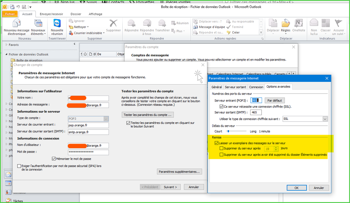Viewport: 350px width, 203px height.
Task: Open the Général tab in settings dialog
Action: coord(217,87)
